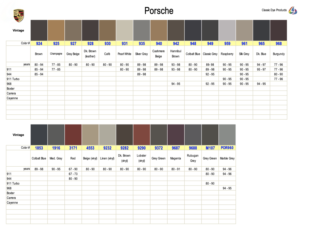Click color number 928
The height and width of the screenshot is (234, 312).
coord(90,44)
